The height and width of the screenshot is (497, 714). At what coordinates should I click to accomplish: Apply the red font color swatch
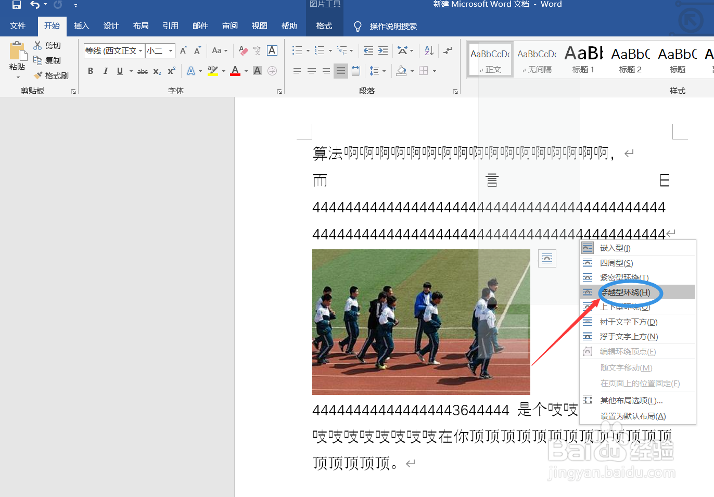pyautogui.click(x=235, y=74)
